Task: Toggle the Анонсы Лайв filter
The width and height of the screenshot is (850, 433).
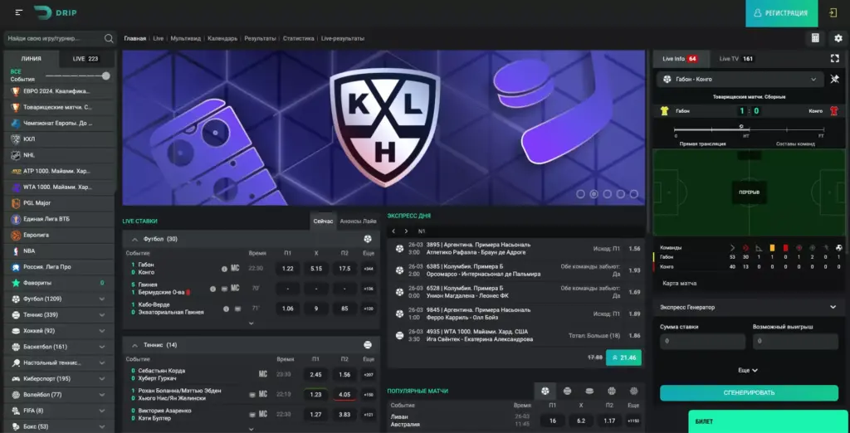Action: point(358,221)
